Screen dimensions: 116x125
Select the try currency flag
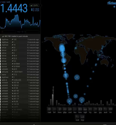(x=90, y=109)
